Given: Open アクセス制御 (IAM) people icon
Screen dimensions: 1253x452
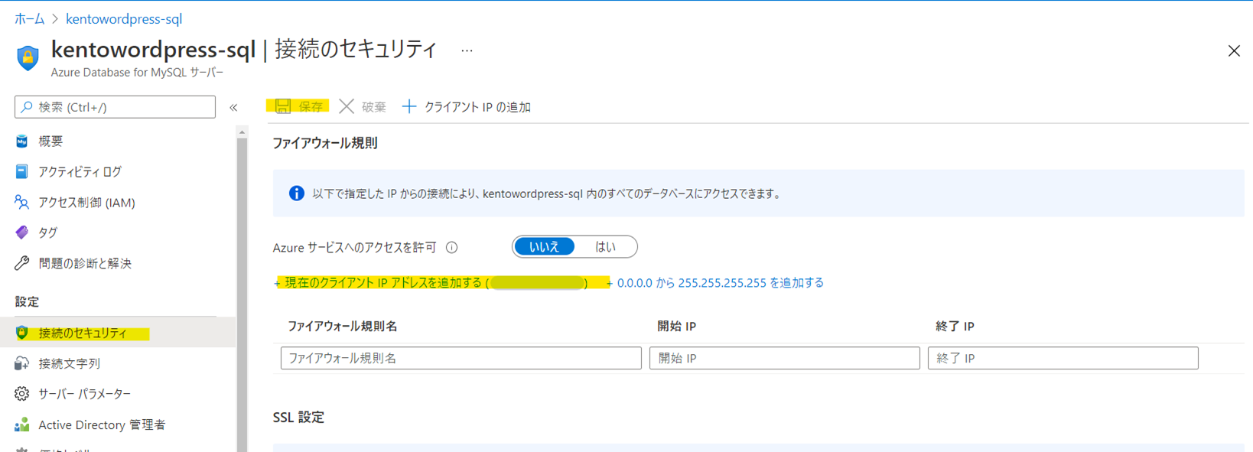Looking at the screenshot, I should pos(22,202).
